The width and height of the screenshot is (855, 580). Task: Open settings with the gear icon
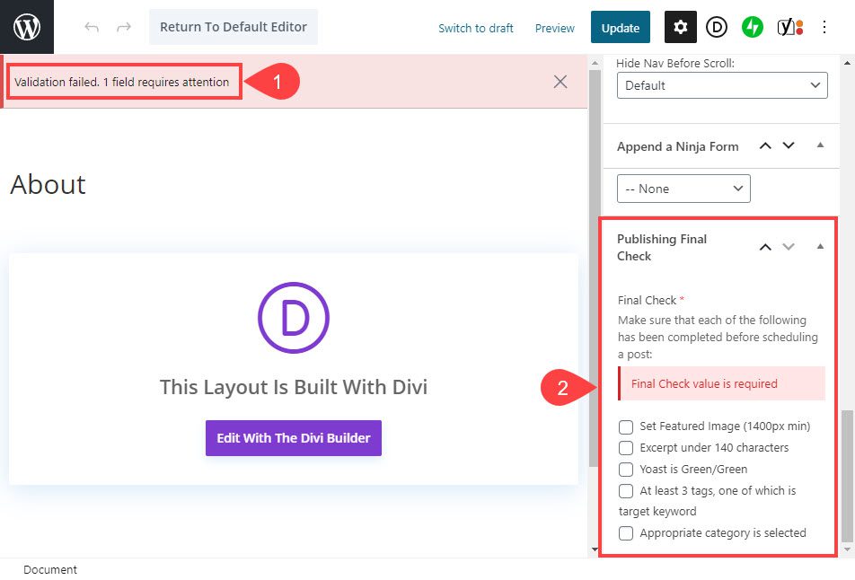point(680,28)
